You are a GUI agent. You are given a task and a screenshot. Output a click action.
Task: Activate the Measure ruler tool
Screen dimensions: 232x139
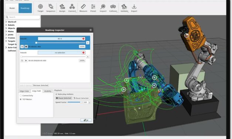tap(83, 8)
